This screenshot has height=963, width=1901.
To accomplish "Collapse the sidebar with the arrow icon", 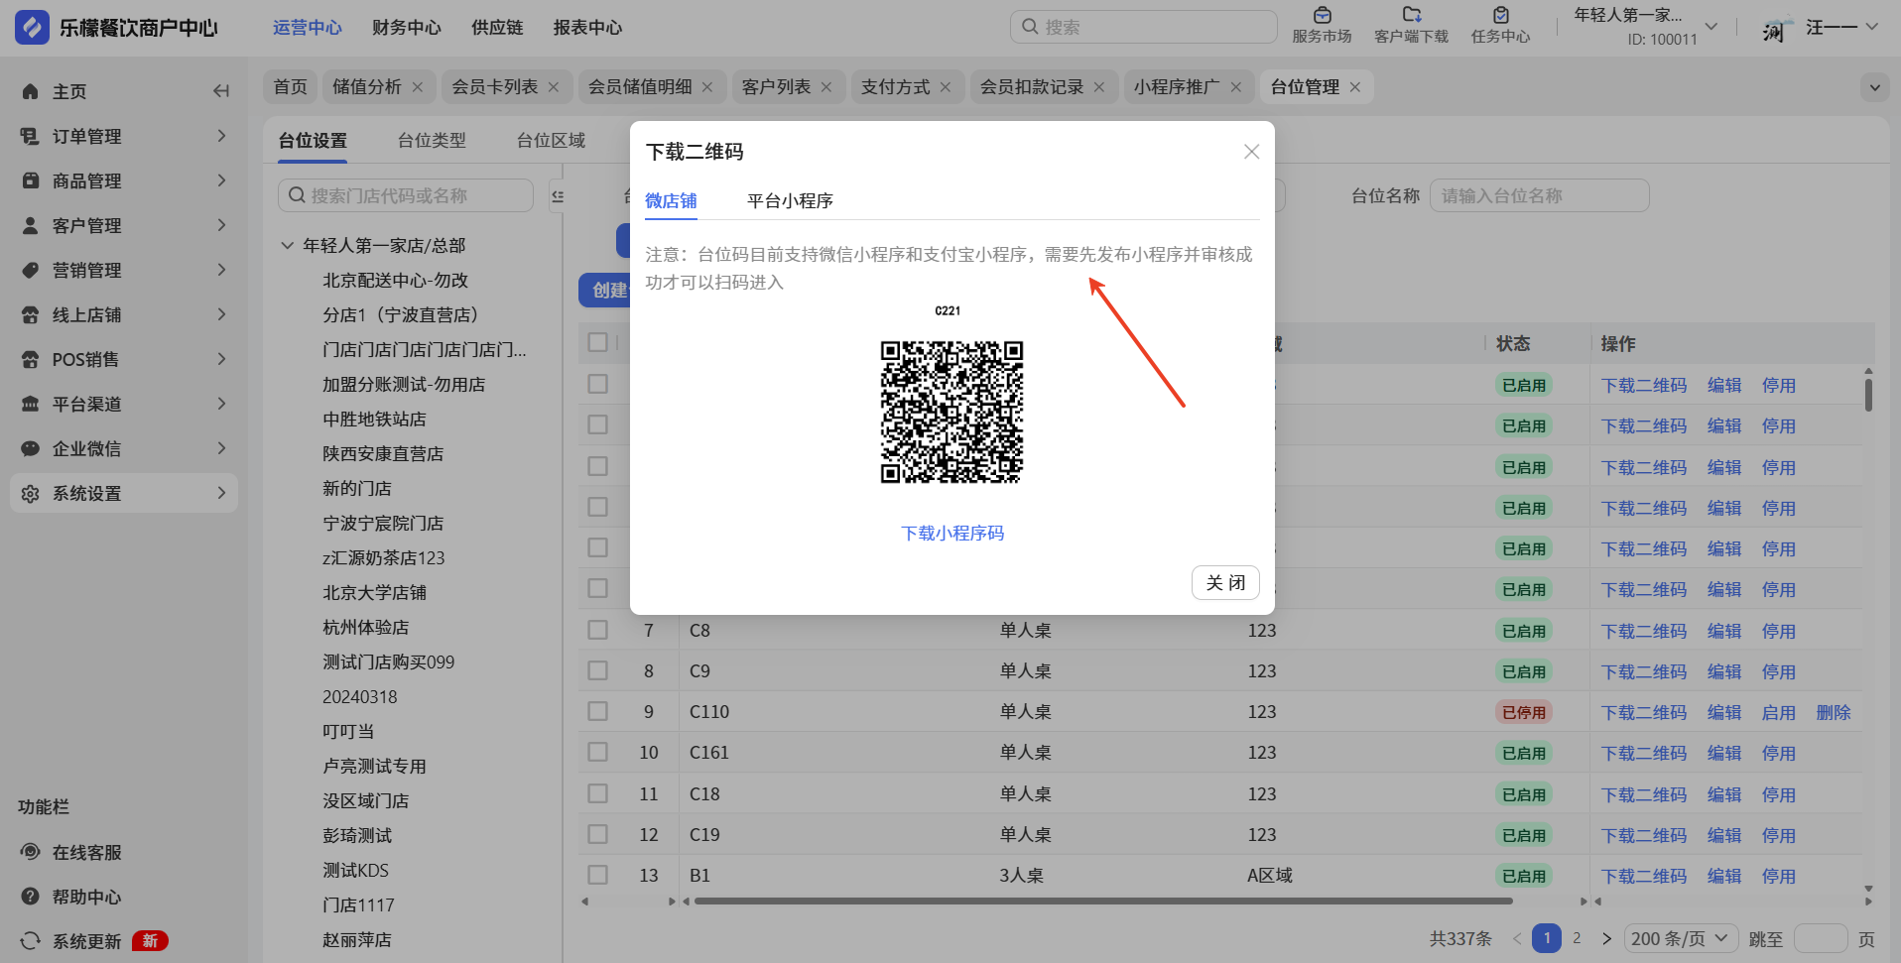I will click(220, 91).
